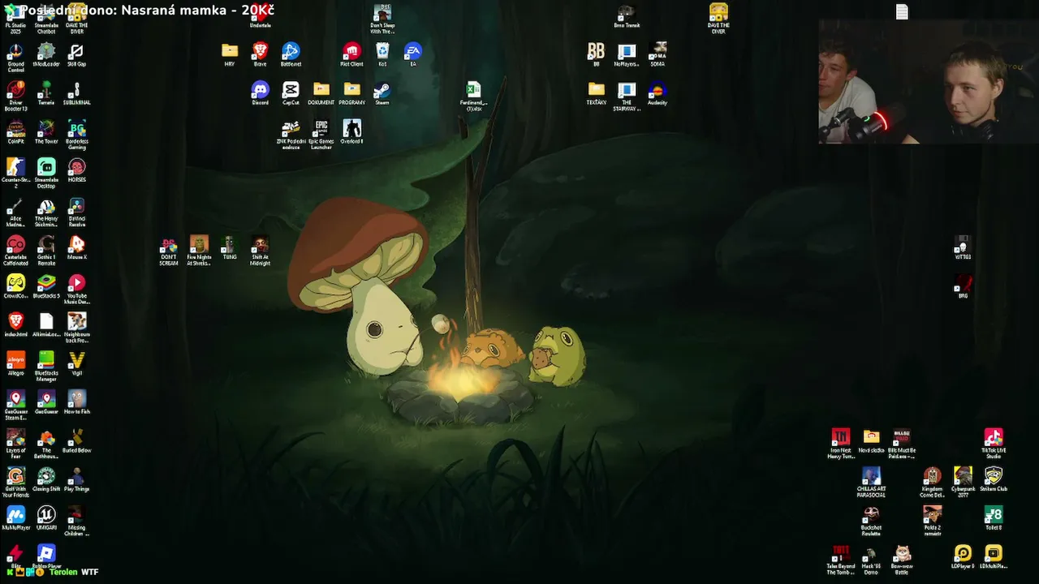Open Golf With Your Friends
The width and height of the screenshot is (1039, 584).
15,481
